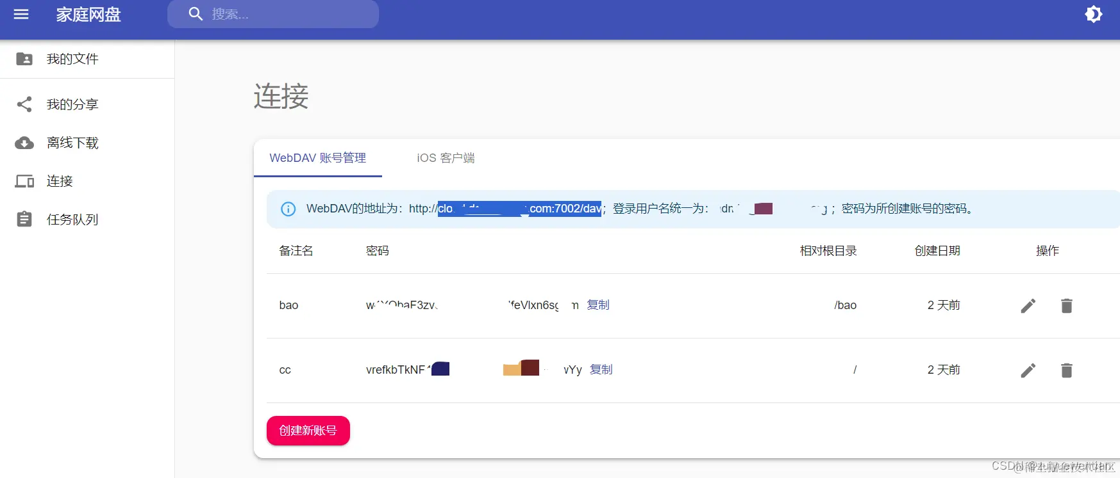Click the search magnifier icon
This screenshot has width=1120, height=478.
[196, 14]
